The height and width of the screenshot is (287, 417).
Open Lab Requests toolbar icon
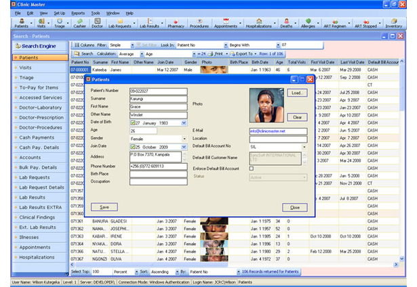119,24
